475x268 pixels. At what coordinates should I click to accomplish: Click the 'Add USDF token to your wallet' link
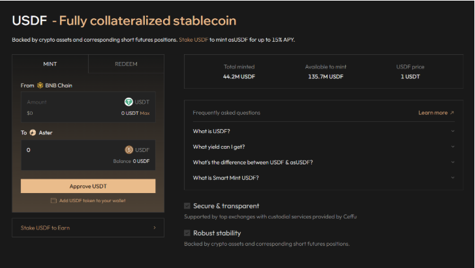[92, 200]
